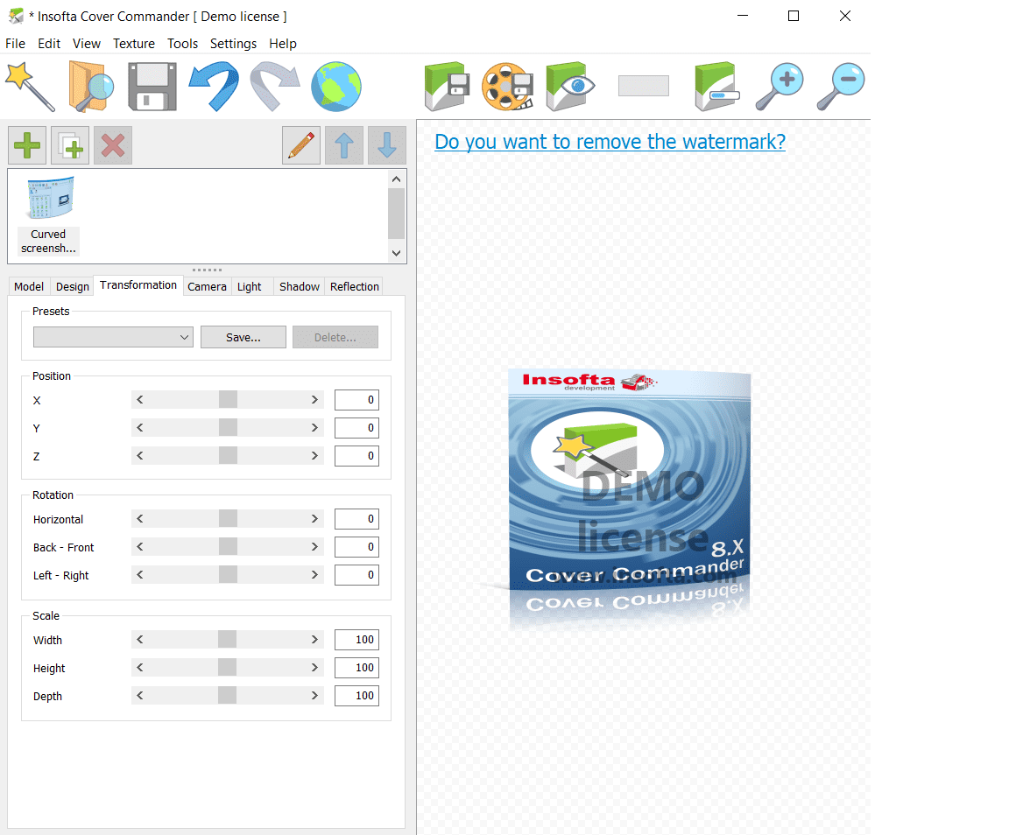Open the Tools menu
1009x835 pixels.
183,44
